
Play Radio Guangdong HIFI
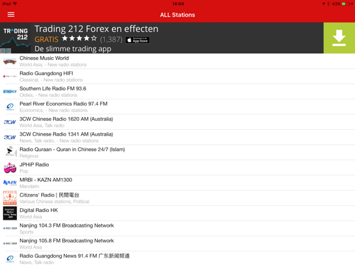coord(177,76)
